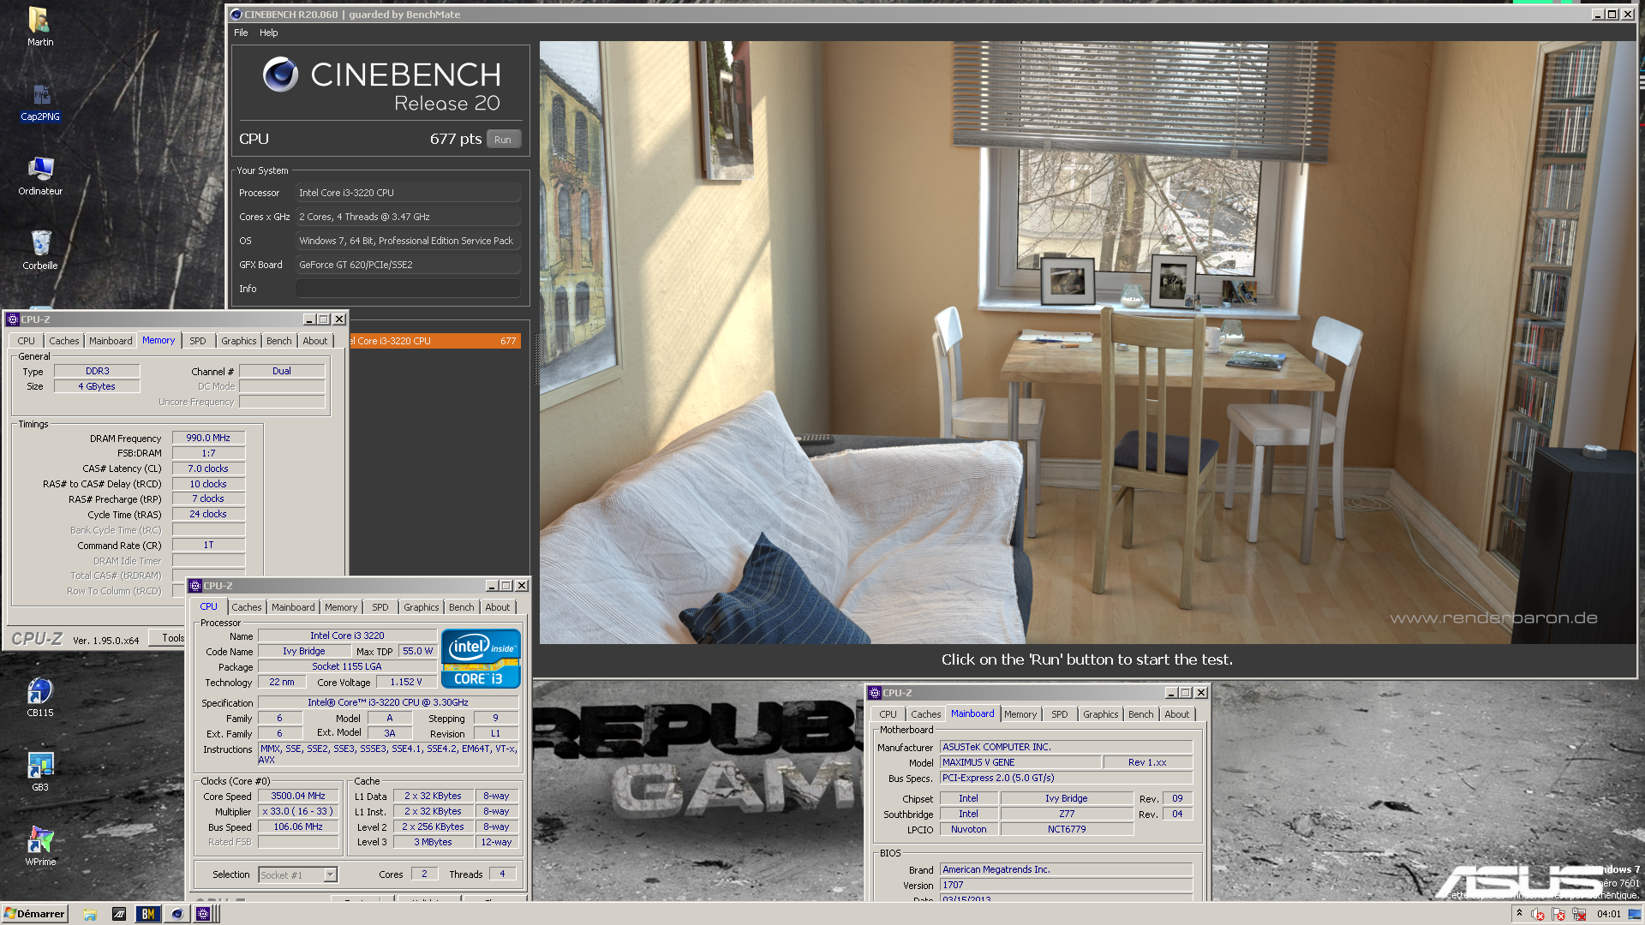Select CPU tab in CPU-Z Mainboard window

pyautogui.click(x=888, y=714)
